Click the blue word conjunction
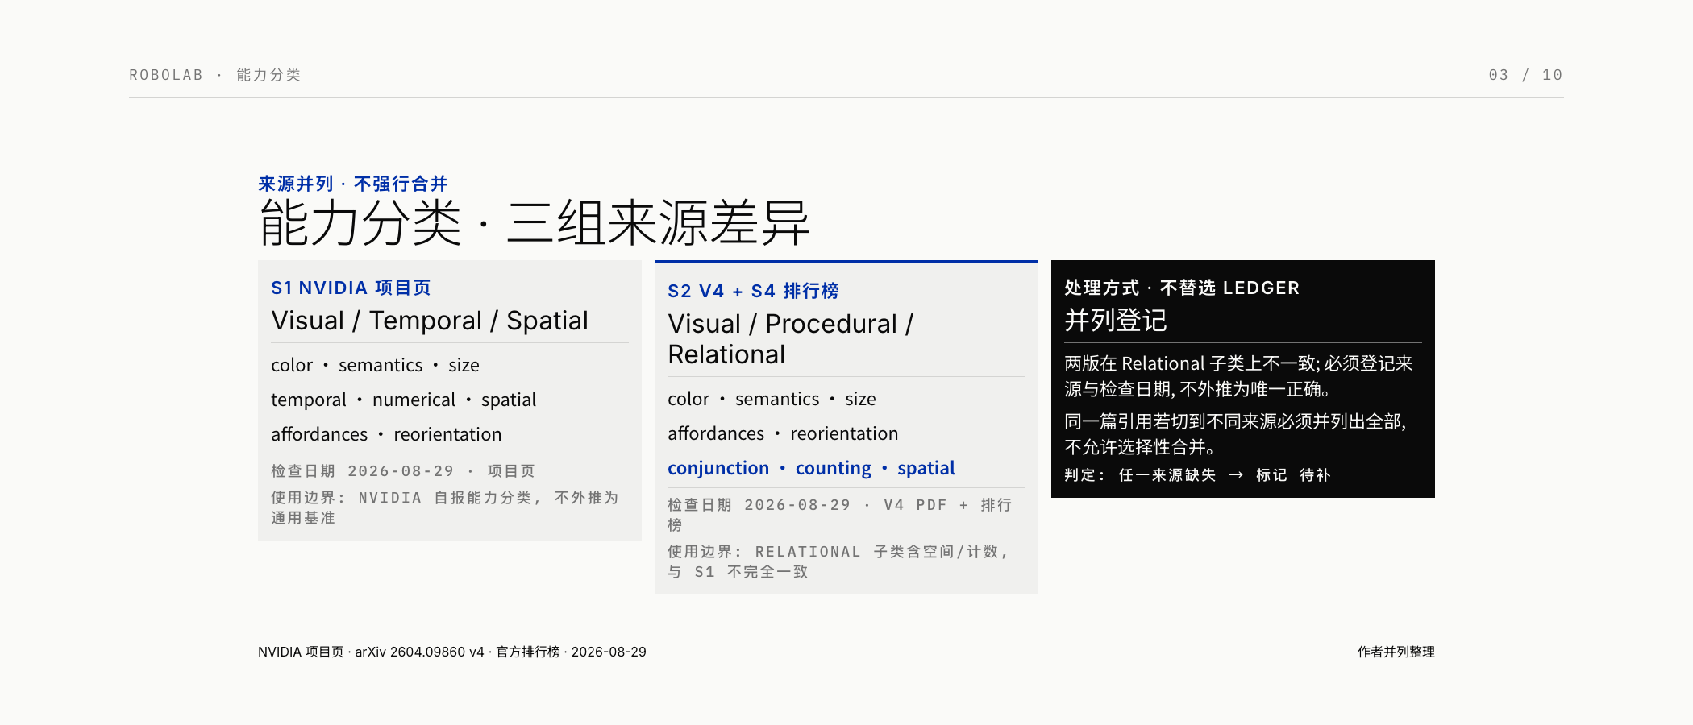 [x=718, y=468]
